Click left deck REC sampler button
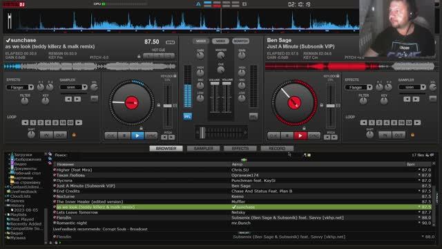 click(94, 98)
